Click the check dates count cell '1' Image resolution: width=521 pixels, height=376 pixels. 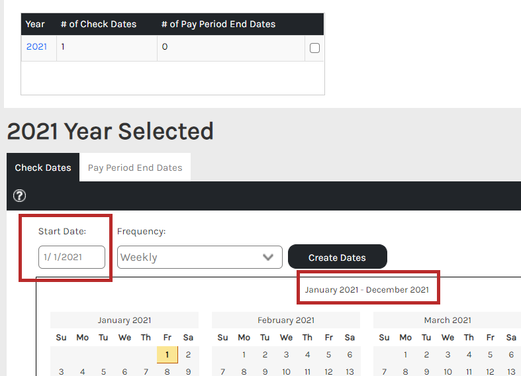[x=107, y=48]
